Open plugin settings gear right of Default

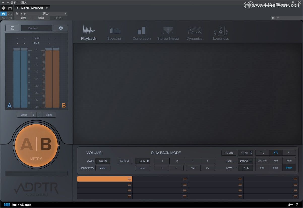tap(61, 28)
